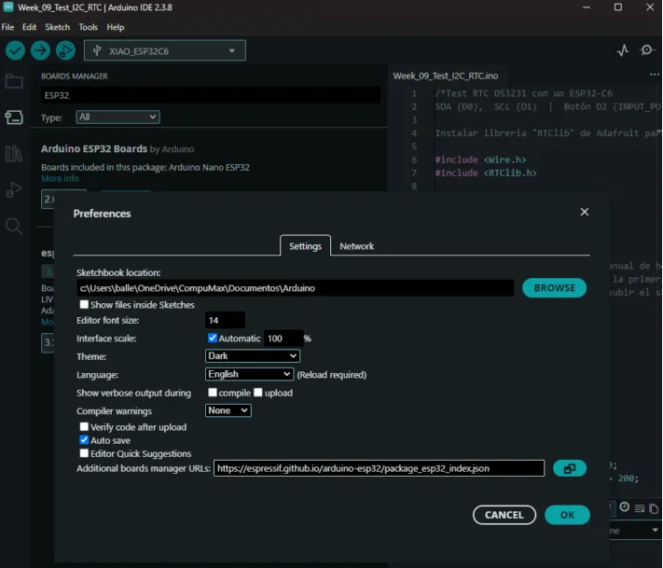This screenshot has width=663, height=568.
Task: Click the copy output icon in bottom panel
Action: [x=654, y=508]
